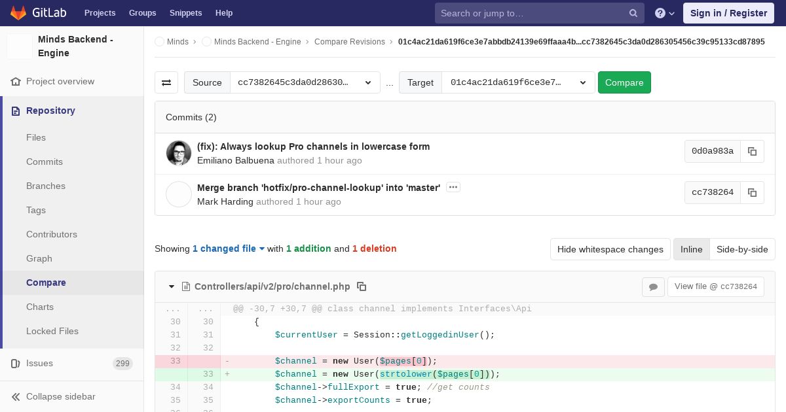
Task: Click the Minds group avatar in breadcrumb
Action: pyautogui.click(x=159, y=41)
